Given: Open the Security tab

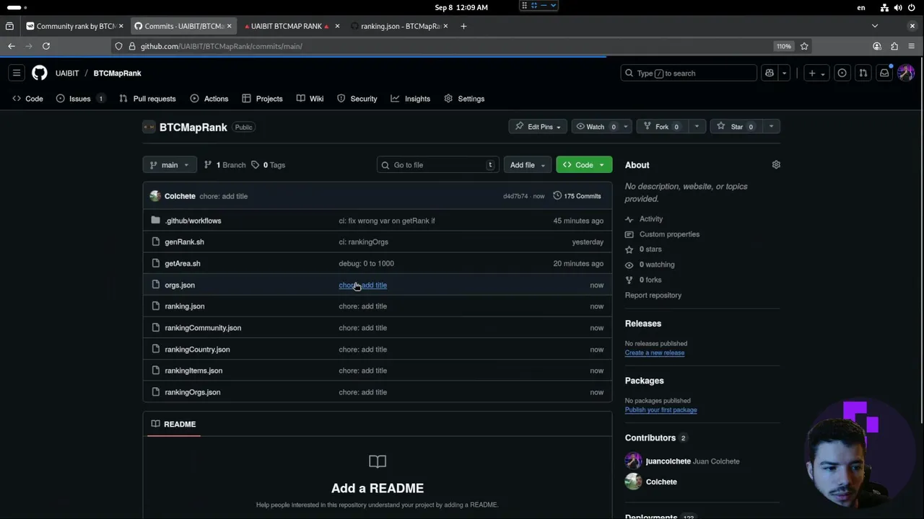Looking at the screenshot, I should (x=357, y=99).
